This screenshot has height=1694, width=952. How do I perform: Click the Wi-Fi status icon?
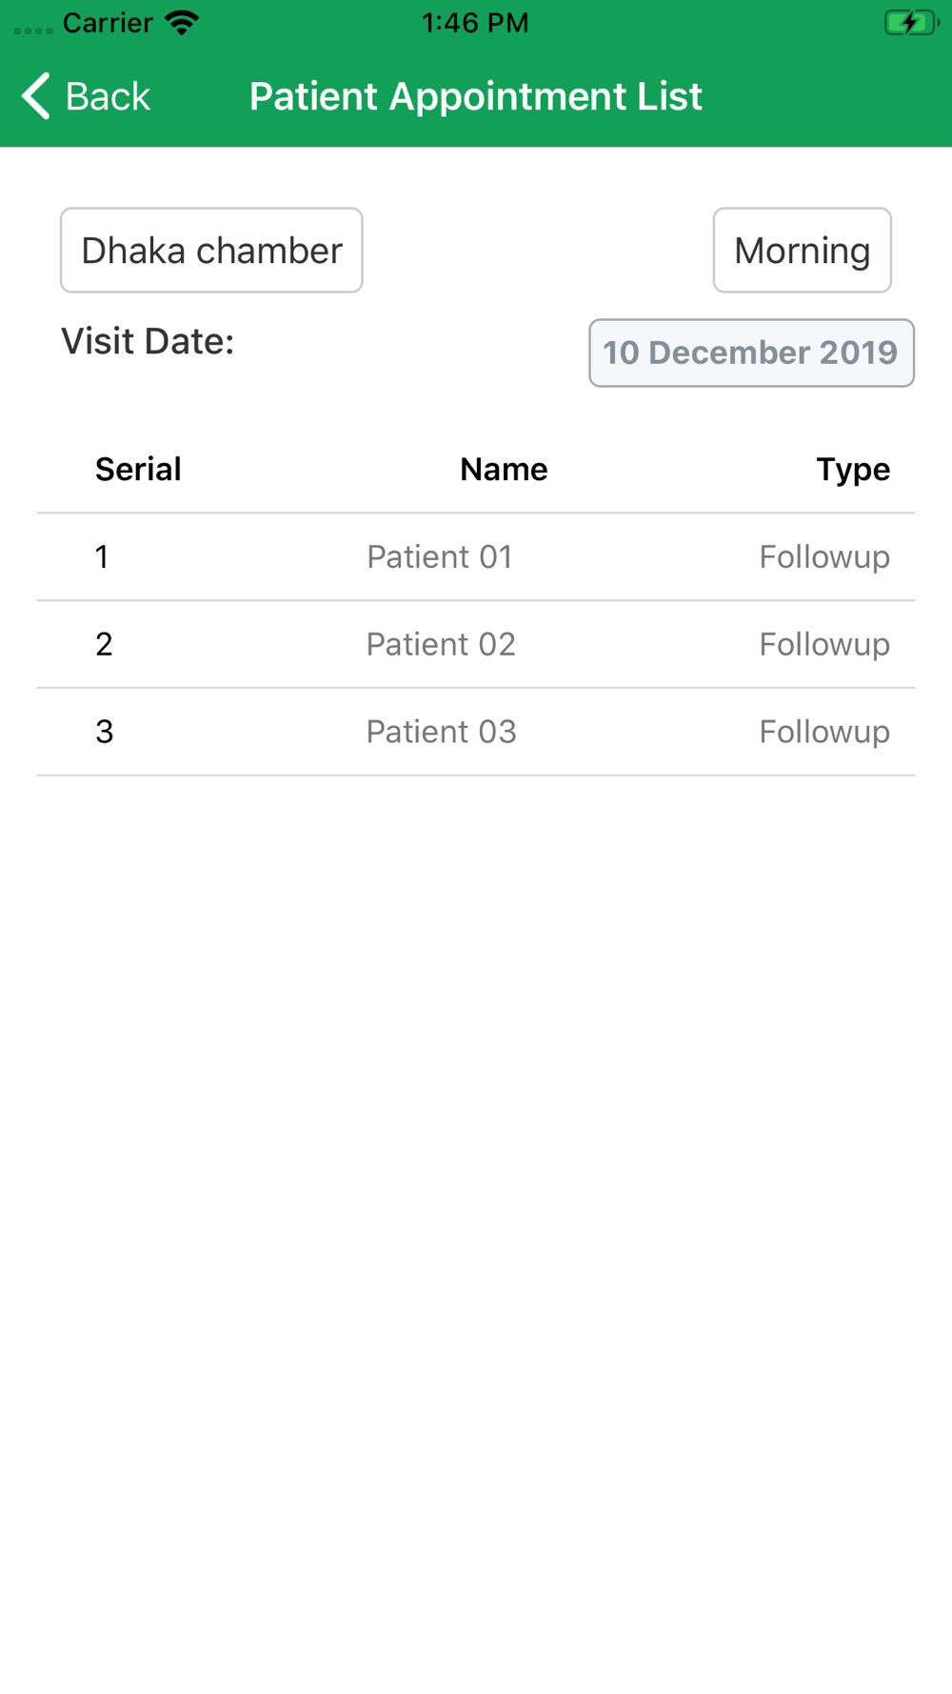click(181, 23)
